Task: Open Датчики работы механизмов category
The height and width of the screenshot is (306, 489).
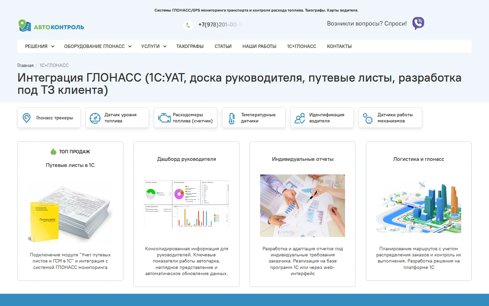Action: point(390,118)
